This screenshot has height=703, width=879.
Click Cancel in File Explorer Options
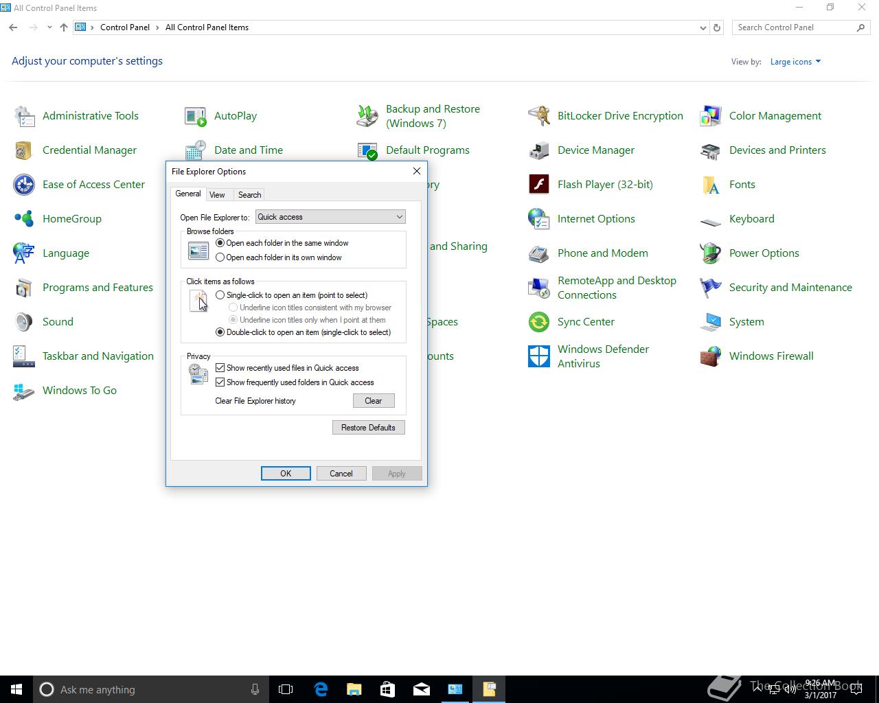(x=341, y=474)
